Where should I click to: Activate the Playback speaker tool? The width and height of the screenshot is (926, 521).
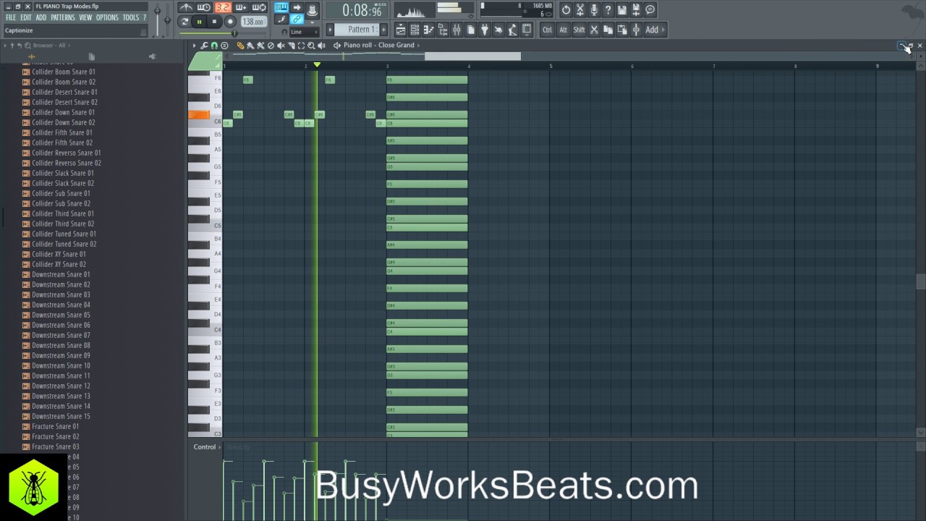click(321, 45)
